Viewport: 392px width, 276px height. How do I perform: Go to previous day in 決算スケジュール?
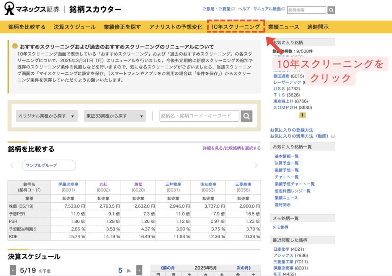(x=13, y=270)
